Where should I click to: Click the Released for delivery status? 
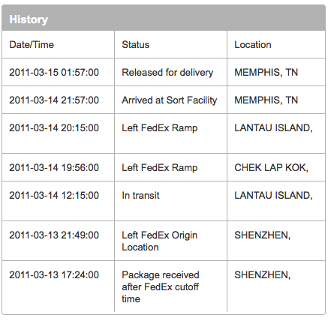tap(167, 73)
